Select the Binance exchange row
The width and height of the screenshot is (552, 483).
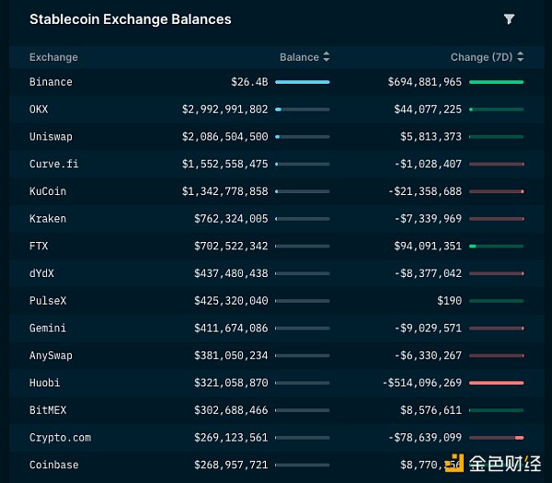[277, 82]
